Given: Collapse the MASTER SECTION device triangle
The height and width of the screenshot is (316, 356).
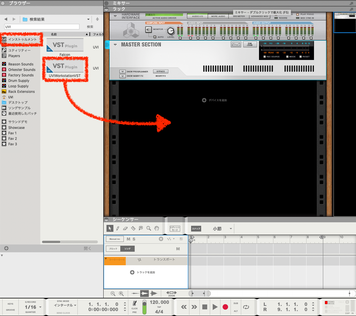Looking at the screenshot, I should point(115,45).
